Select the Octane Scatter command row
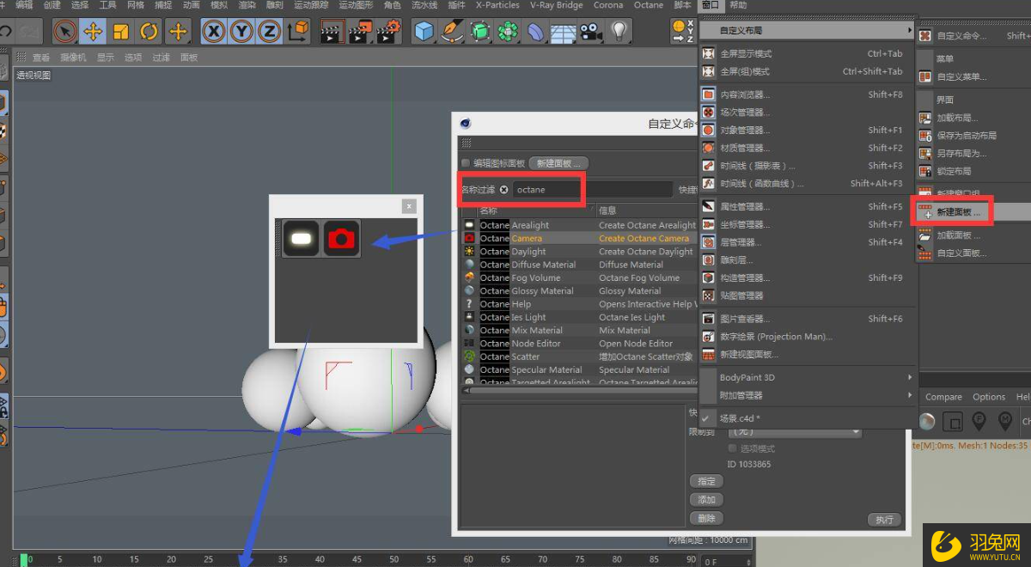 579,357
